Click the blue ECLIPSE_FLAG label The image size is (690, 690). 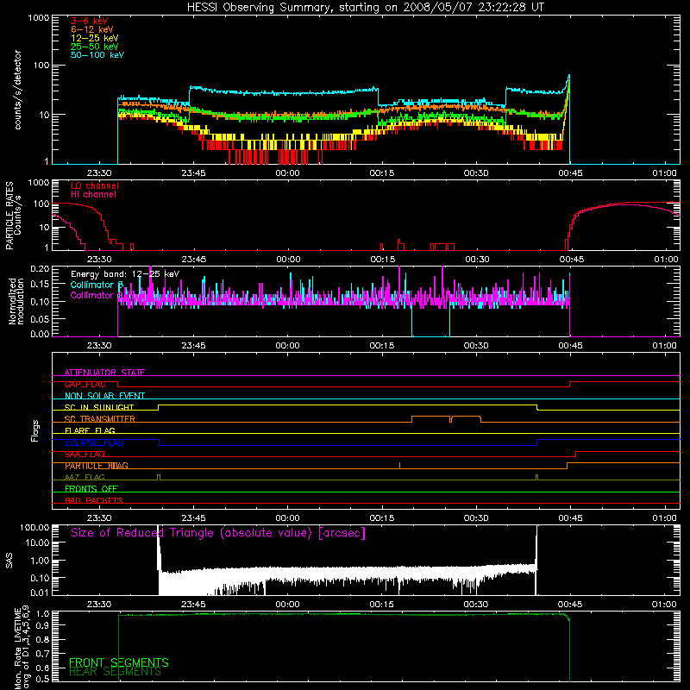(94, 442)
